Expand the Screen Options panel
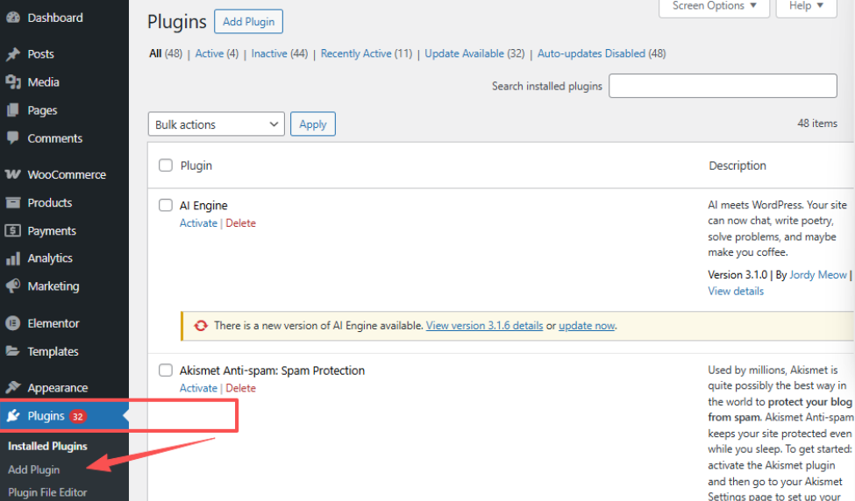 pyautogui.click(x=714, y=6)
